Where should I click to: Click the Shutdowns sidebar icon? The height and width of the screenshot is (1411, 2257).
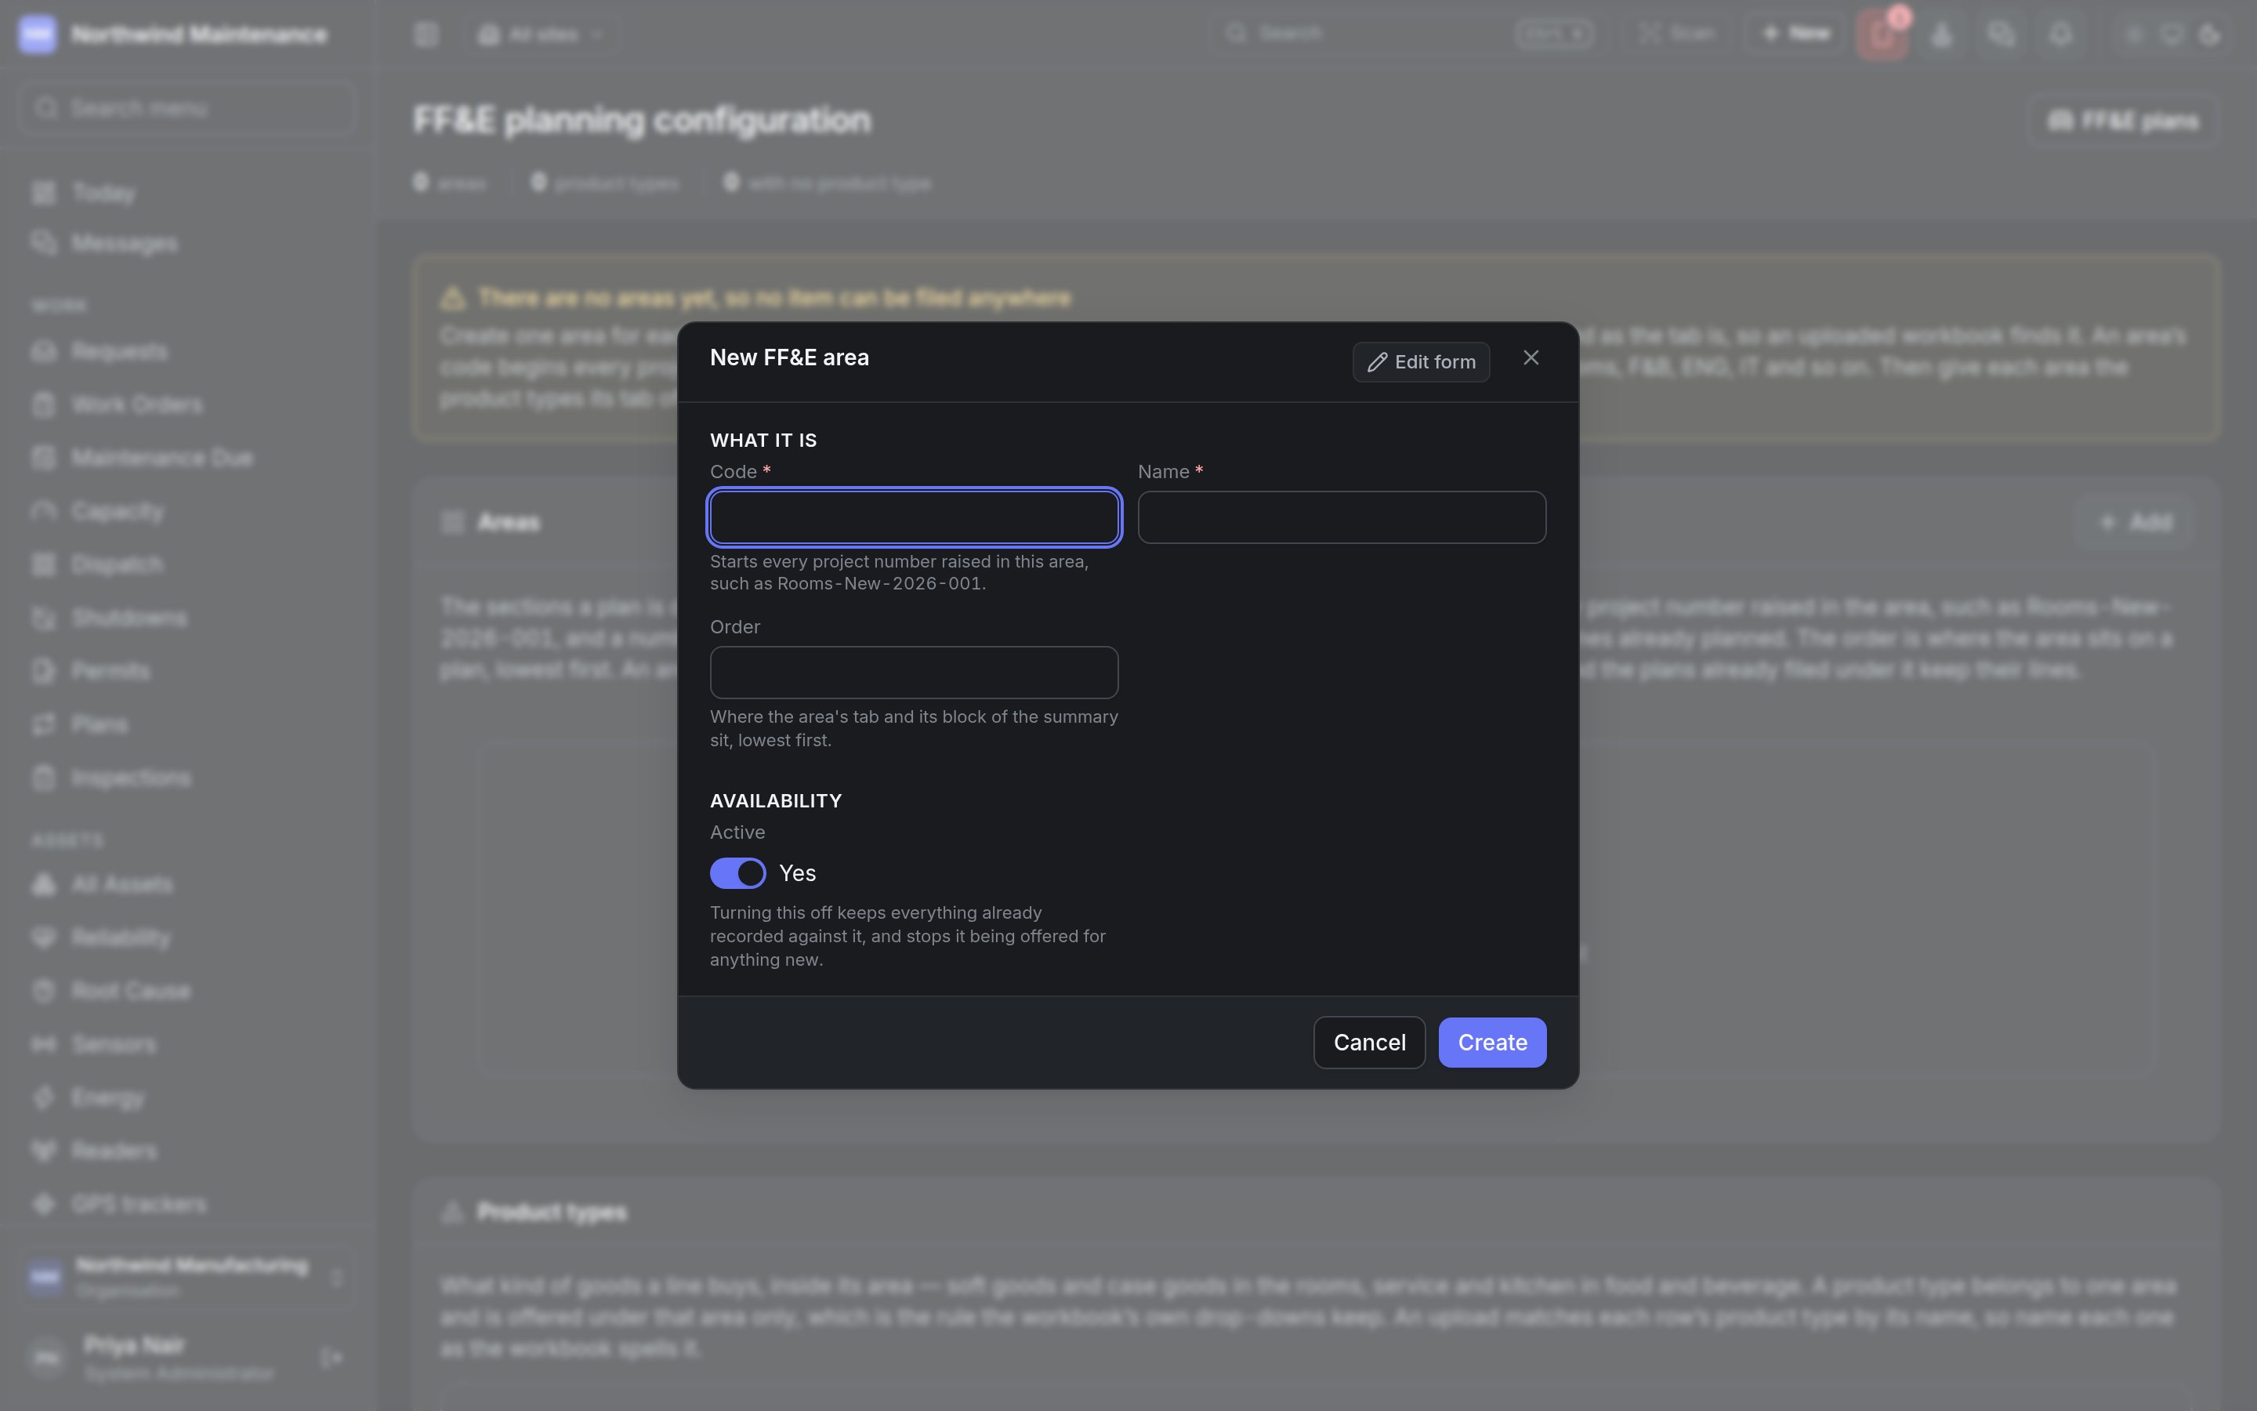pos(44,618)
